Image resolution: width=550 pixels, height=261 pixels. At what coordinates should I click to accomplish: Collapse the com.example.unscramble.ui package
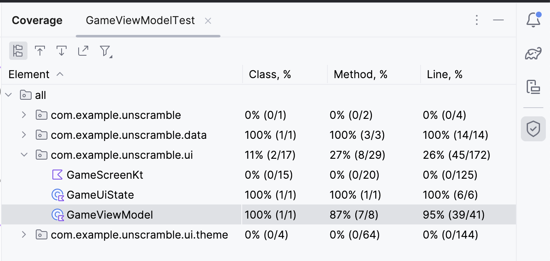24,155
